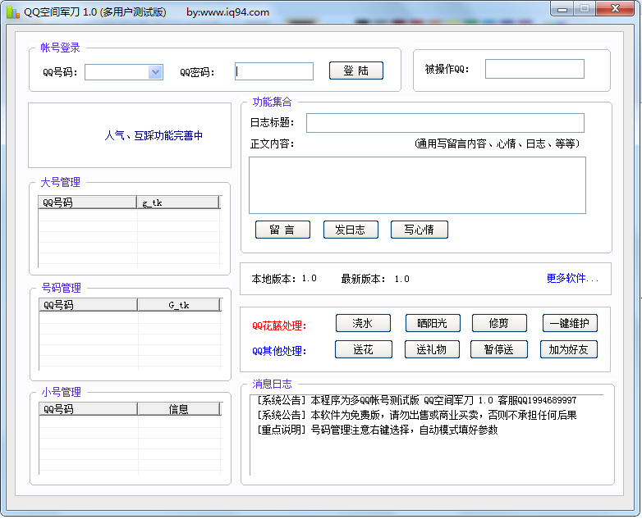
Task: Select the 修剪 trim button
Action: [x=499, y=324]
